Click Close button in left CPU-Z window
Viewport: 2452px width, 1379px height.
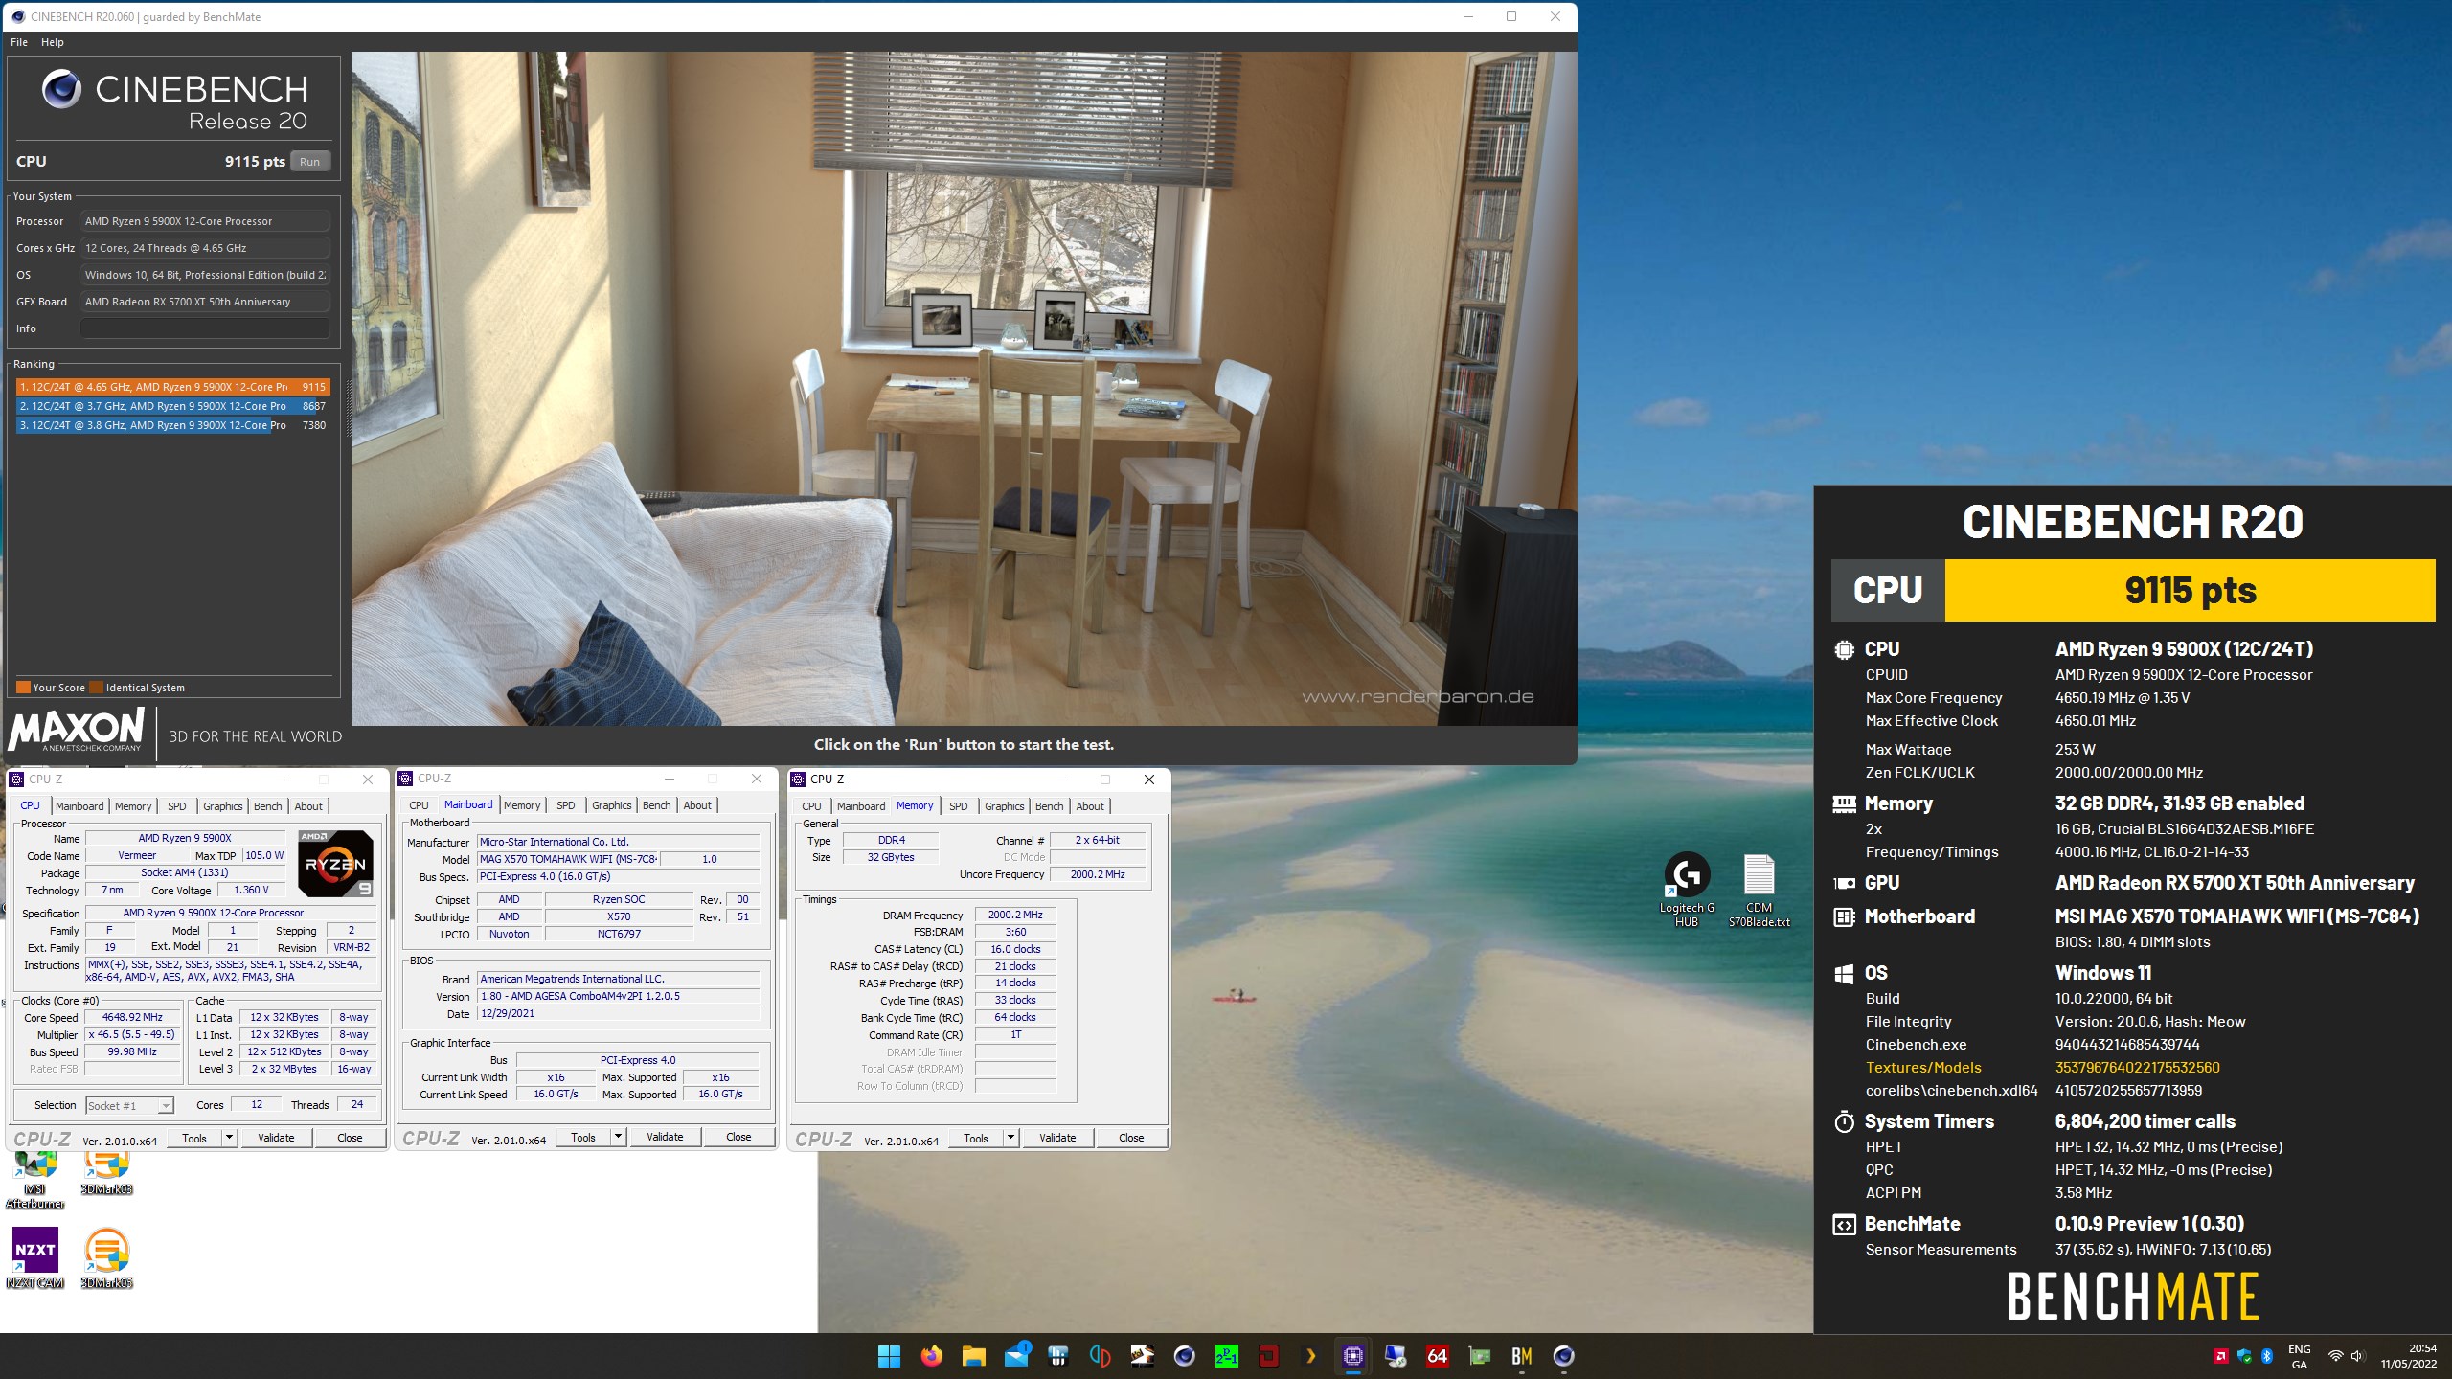350,1138
